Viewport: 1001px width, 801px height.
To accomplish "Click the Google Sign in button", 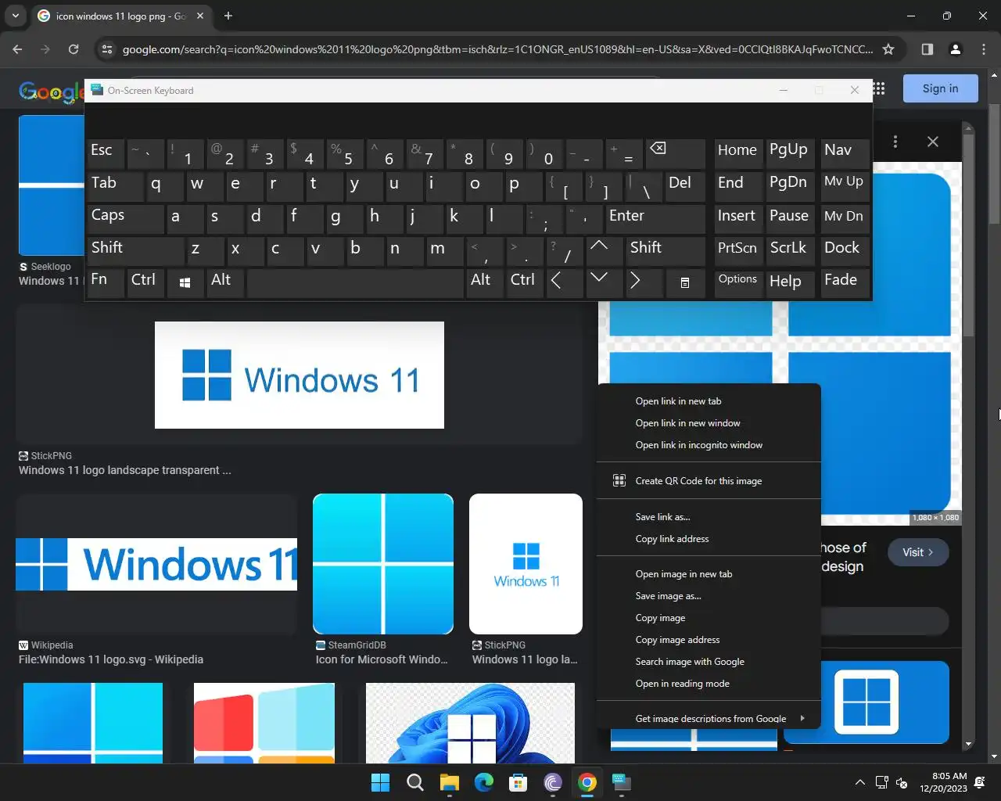I will tap(940, 88).
